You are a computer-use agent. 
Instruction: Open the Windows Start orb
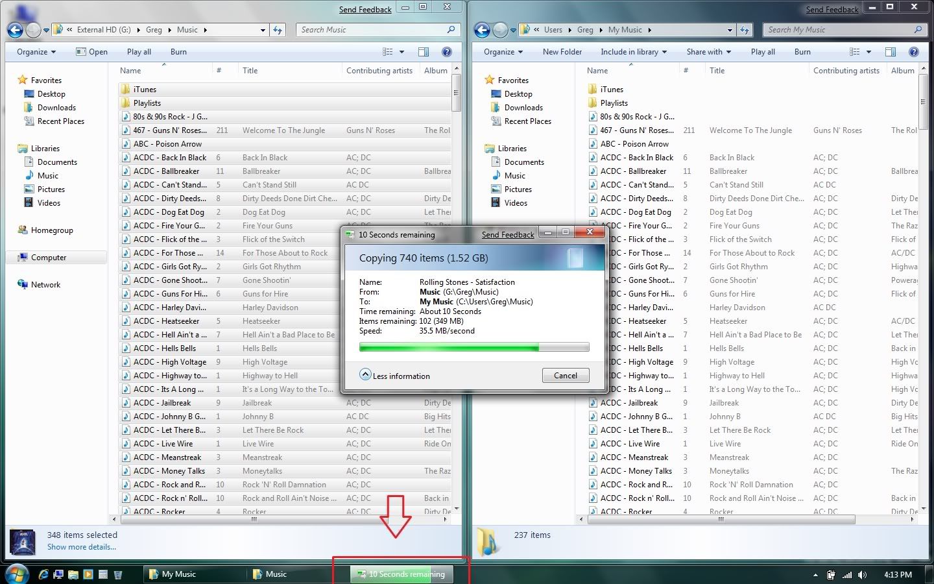click(16, 574)
